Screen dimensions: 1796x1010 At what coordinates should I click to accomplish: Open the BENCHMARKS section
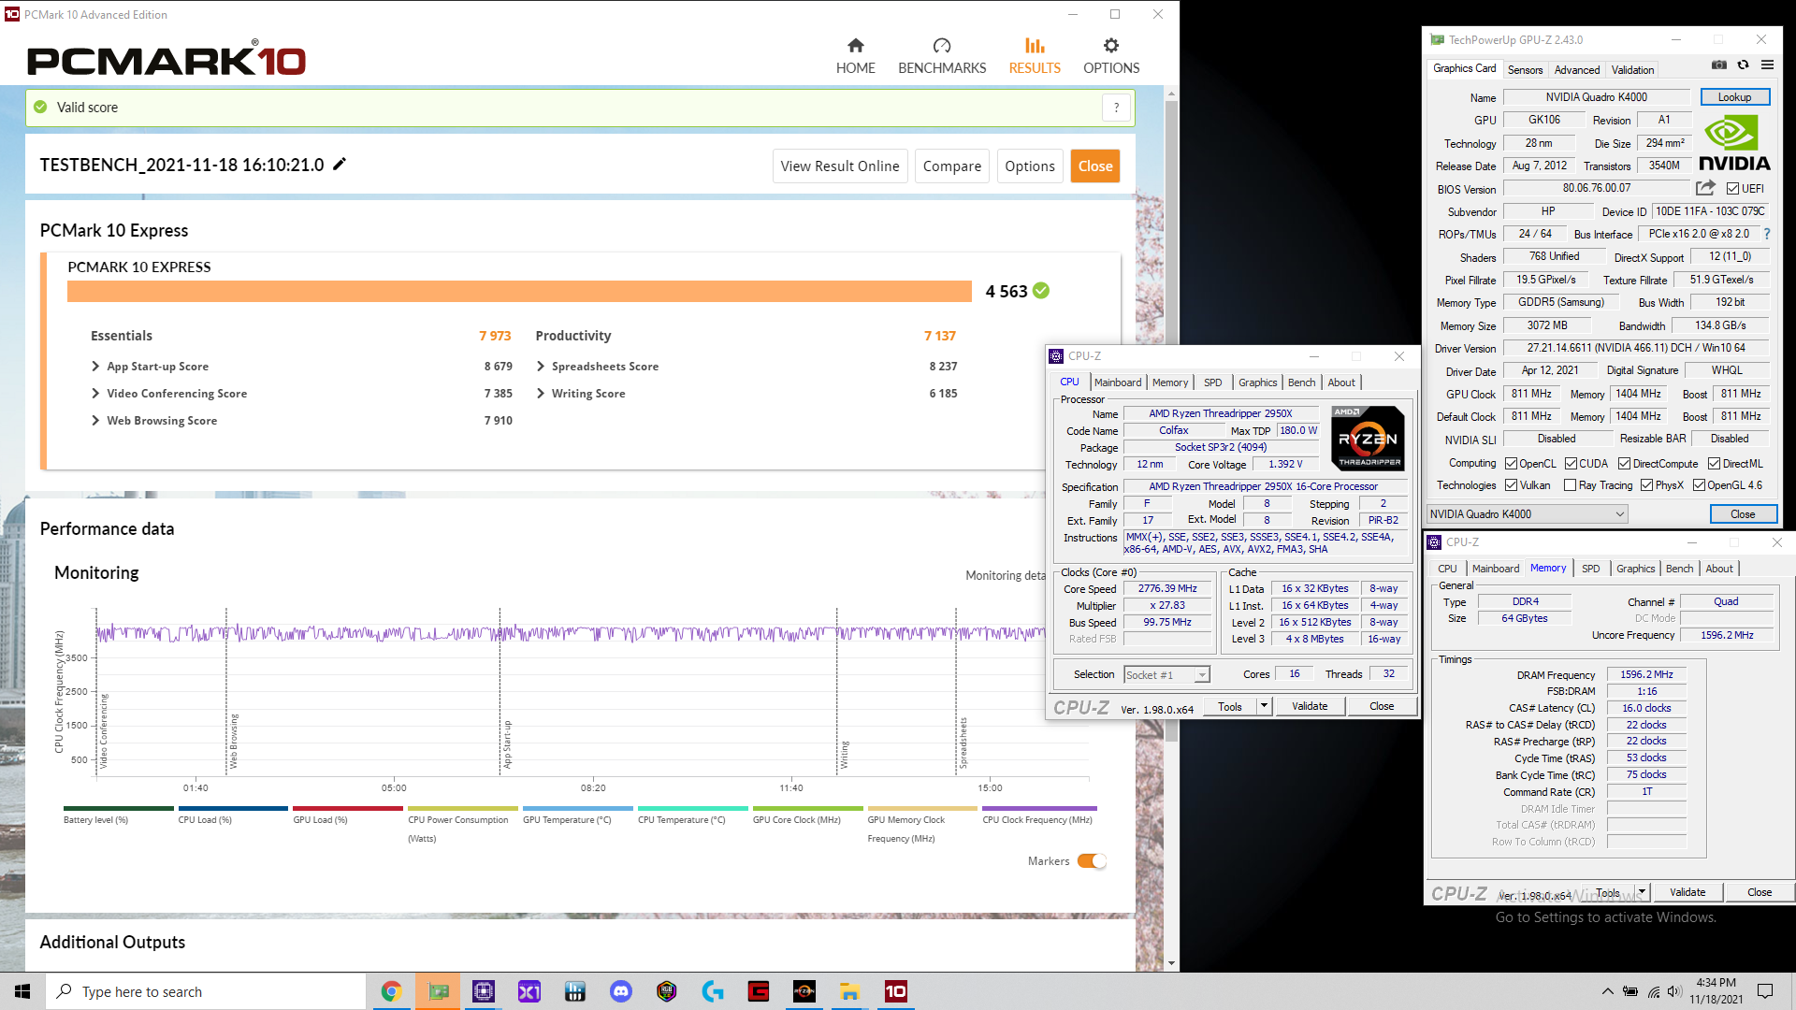coord(941,56)
